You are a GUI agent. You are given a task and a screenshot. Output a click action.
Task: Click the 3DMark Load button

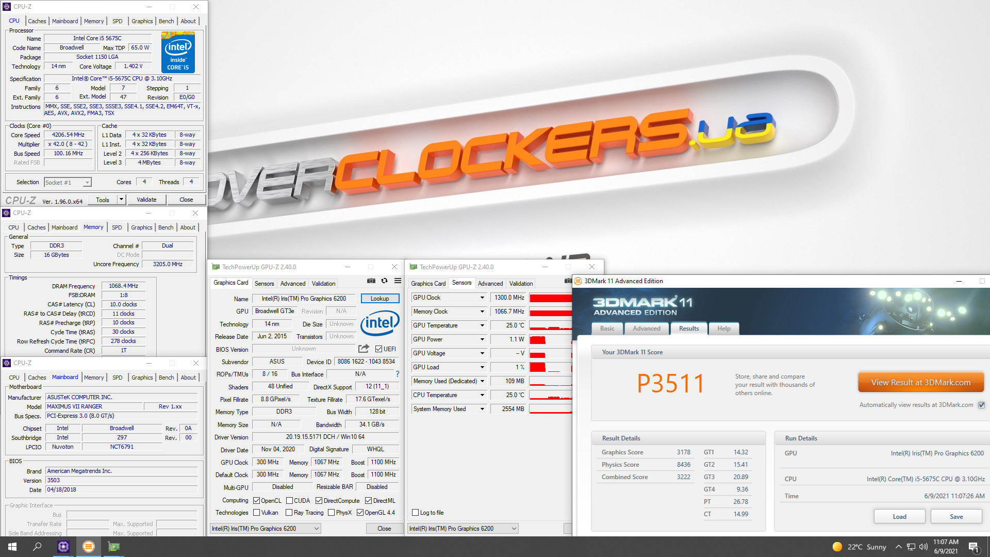click(x=899, y=517)
